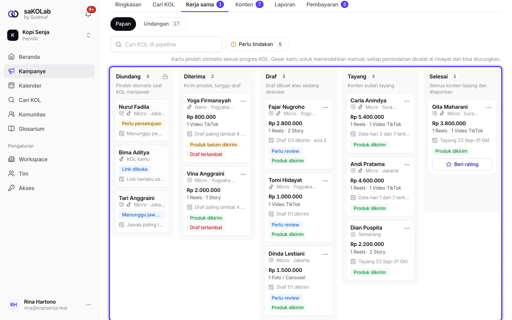The width and height of the screenshot is (512, 320).
Task: Open the Pembayaran tab
Action: [327, 5]
